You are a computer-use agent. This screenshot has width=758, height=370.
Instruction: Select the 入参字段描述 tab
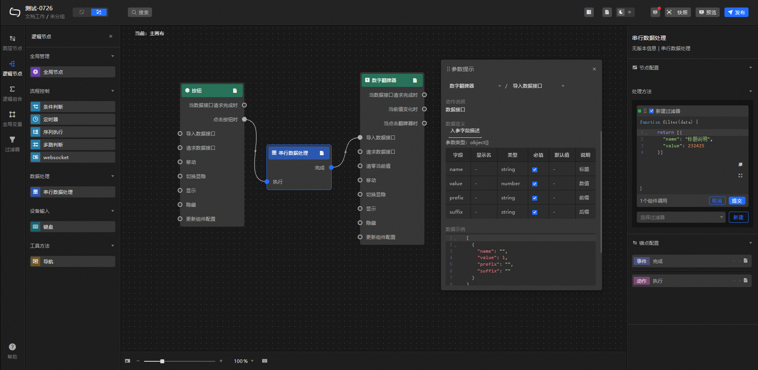(x=465, y=131)
